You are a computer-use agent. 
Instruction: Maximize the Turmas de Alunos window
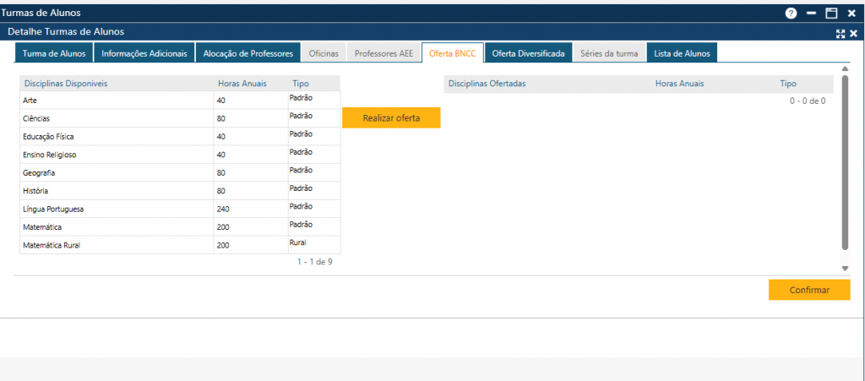(831, 14)
